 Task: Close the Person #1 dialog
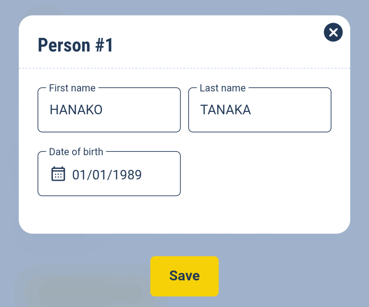(333, 32)
